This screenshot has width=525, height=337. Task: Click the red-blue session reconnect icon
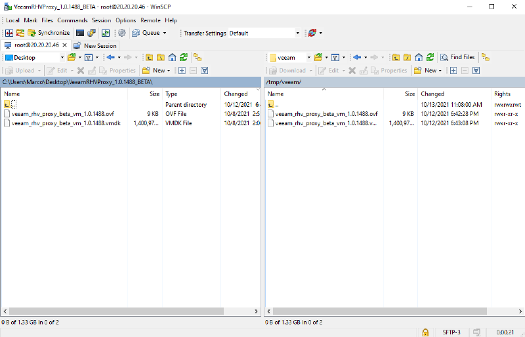pyautogui.click(x=312, y=33)
